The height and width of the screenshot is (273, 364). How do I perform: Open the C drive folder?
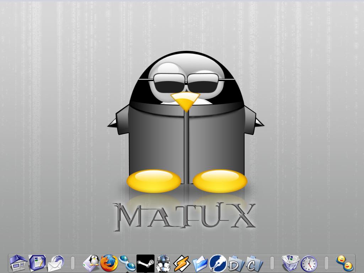pyautogui.click(x=255, y=263)
